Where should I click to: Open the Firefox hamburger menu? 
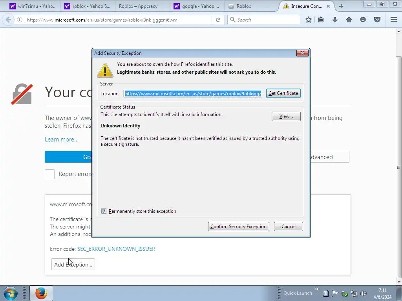click(x=394, y=20)
